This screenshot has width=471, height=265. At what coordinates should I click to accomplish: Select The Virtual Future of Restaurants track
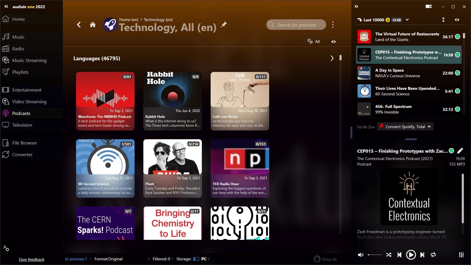tap(409, 37)
